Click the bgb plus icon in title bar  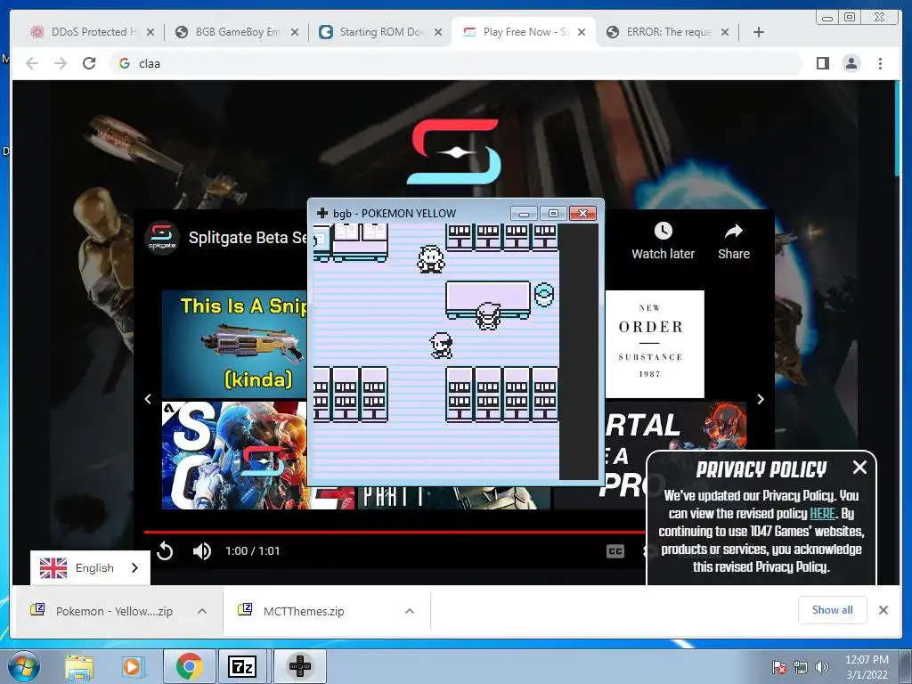point(322,213)
